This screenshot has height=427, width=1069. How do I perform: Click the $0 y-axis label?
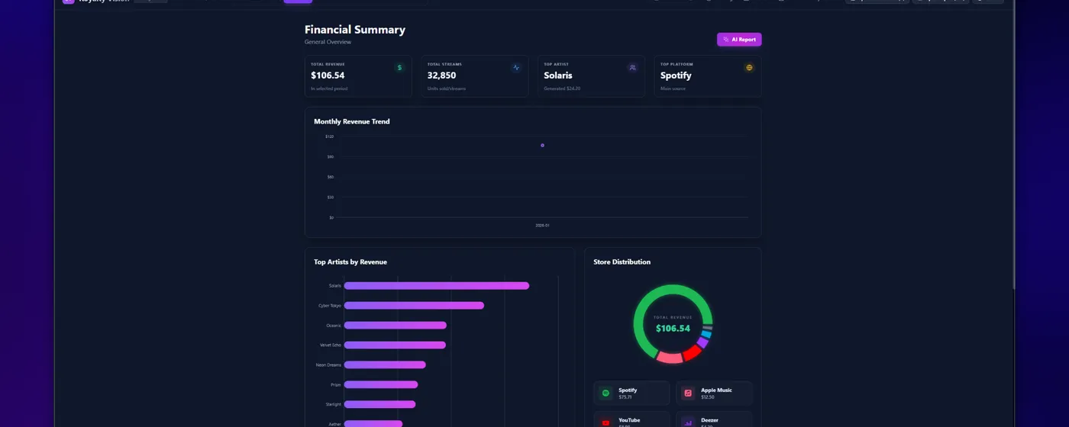click(331, 218)
